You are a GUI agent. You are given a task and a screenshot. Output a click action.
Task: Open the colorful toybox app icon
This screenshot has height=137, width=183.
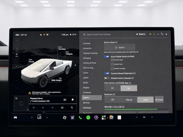pos(112,117)
